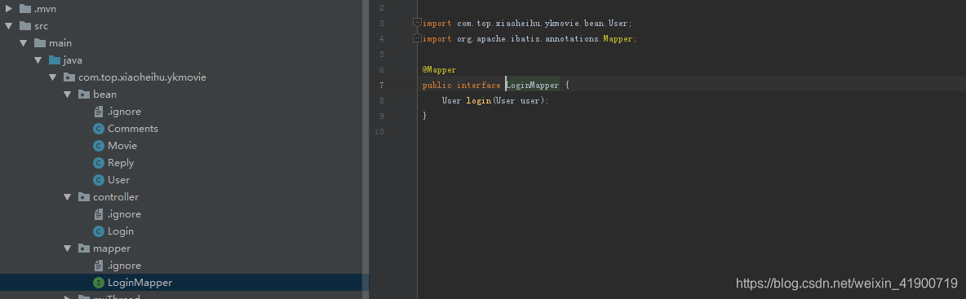Select the com.top.xiaoheihu.ykmovie package label
The width and height of the screenshot is (966, 299).
[x=142, y=77]
